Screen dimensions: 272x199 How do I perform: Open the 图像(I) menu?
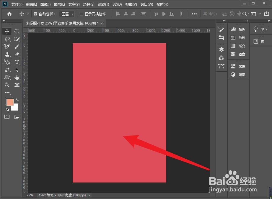click(45, 4)
